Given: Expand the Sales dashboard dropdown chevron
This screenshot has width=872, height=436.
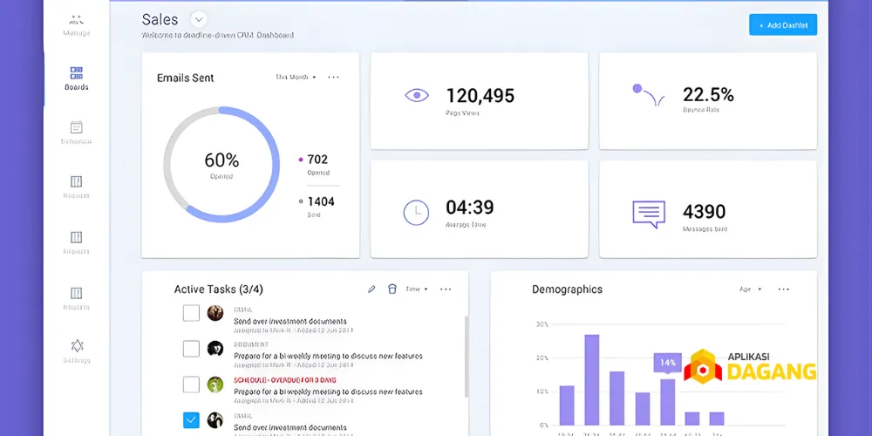Looking at the screenshot, I should coord(198,19).
